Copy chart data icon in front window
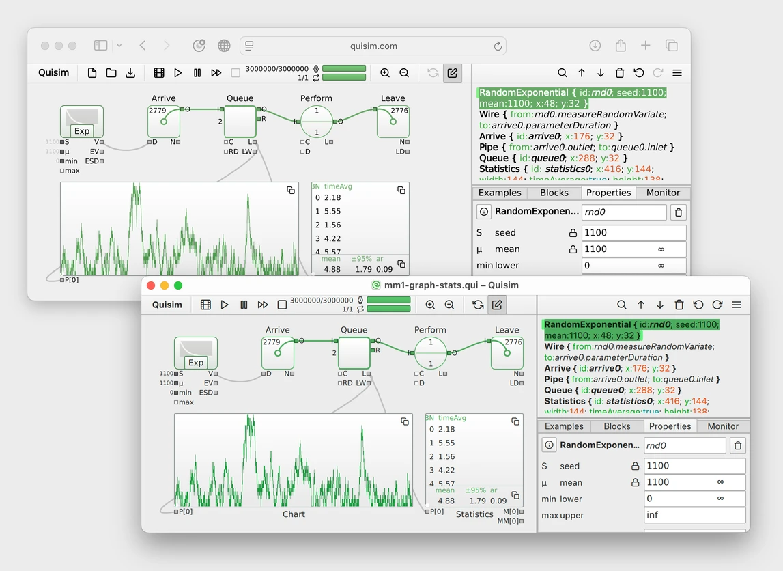783x571 pixels. pos(405,421)
